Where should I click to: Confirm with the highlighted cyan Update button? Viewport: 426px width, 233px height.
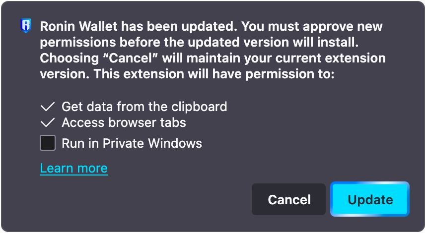[x=370, y=199]
